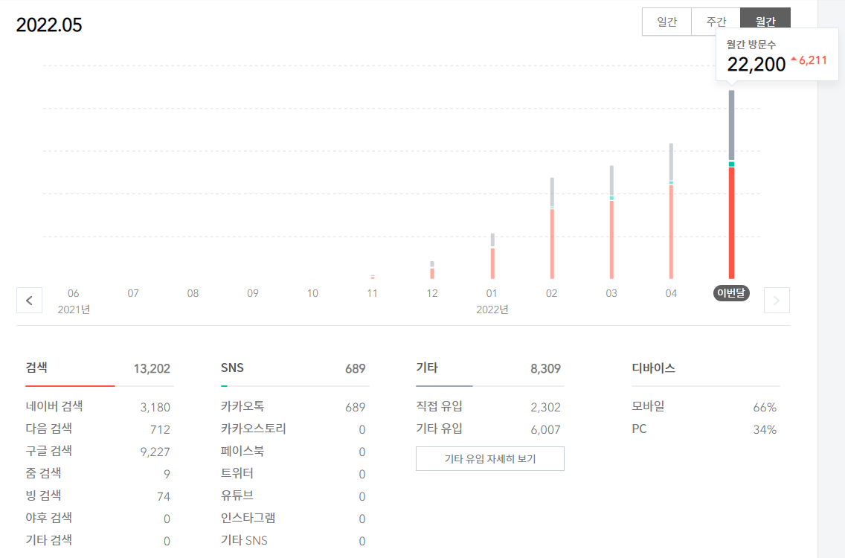Go to next period with right arrow
This screenshot has height=558, width=845.
pyautogui.click(x=777, y=301)
